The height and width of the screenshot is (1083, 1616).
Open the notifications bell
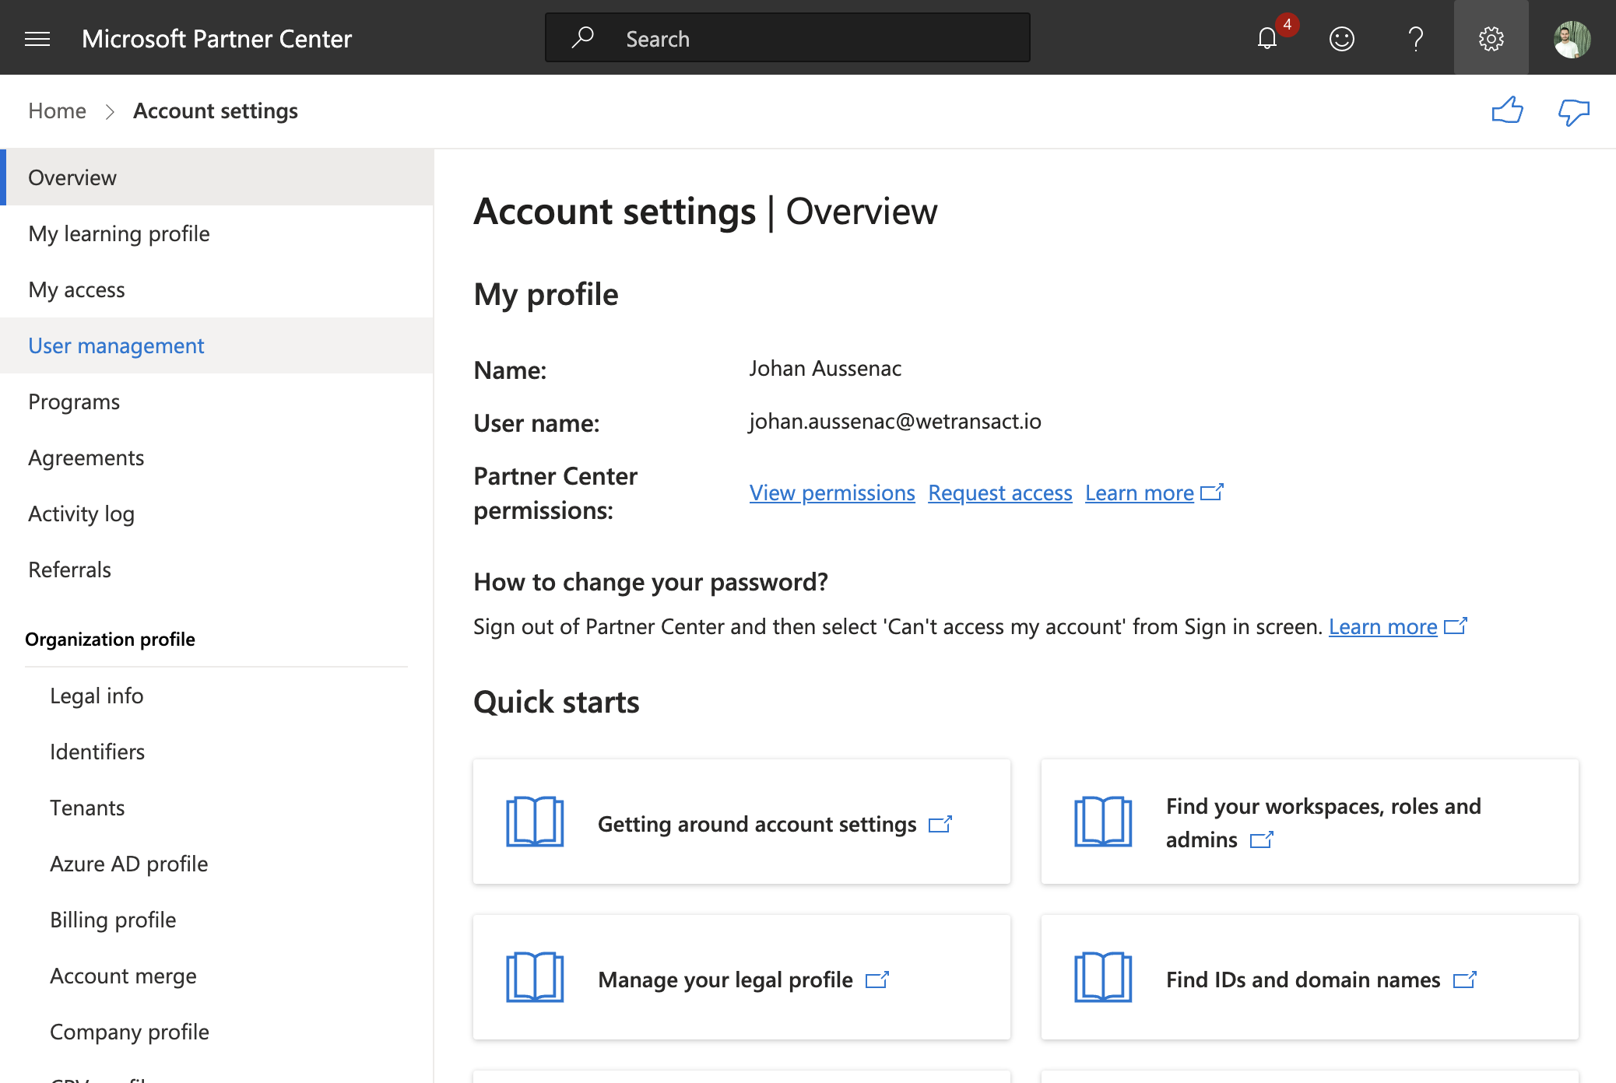click(1267, 38)
